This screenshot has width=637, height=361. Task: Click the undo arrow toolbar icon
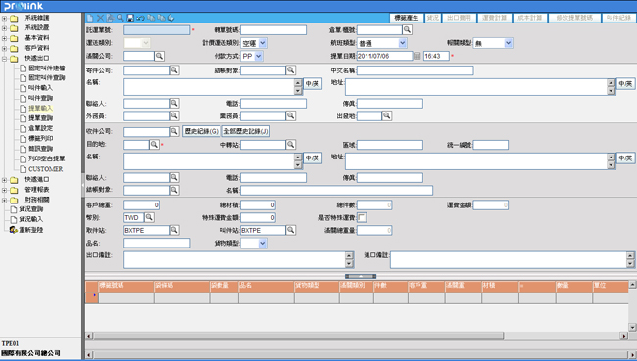click(140, 18)
